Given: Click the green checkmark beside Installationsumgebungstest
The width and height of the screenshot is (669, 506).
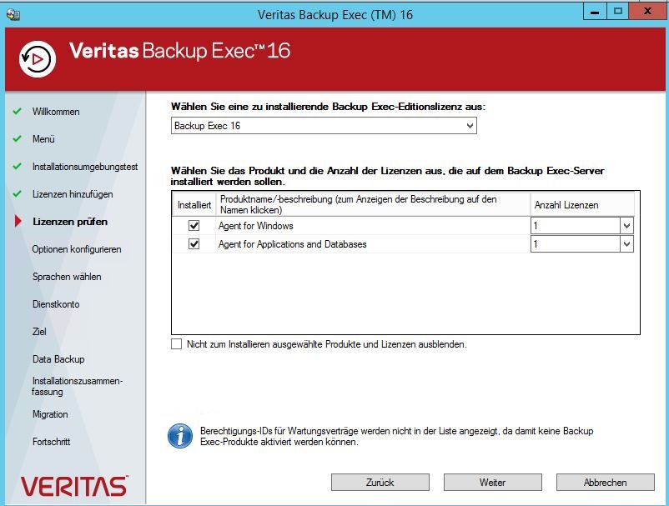Looking at the screenshot, I should point(17,167).
